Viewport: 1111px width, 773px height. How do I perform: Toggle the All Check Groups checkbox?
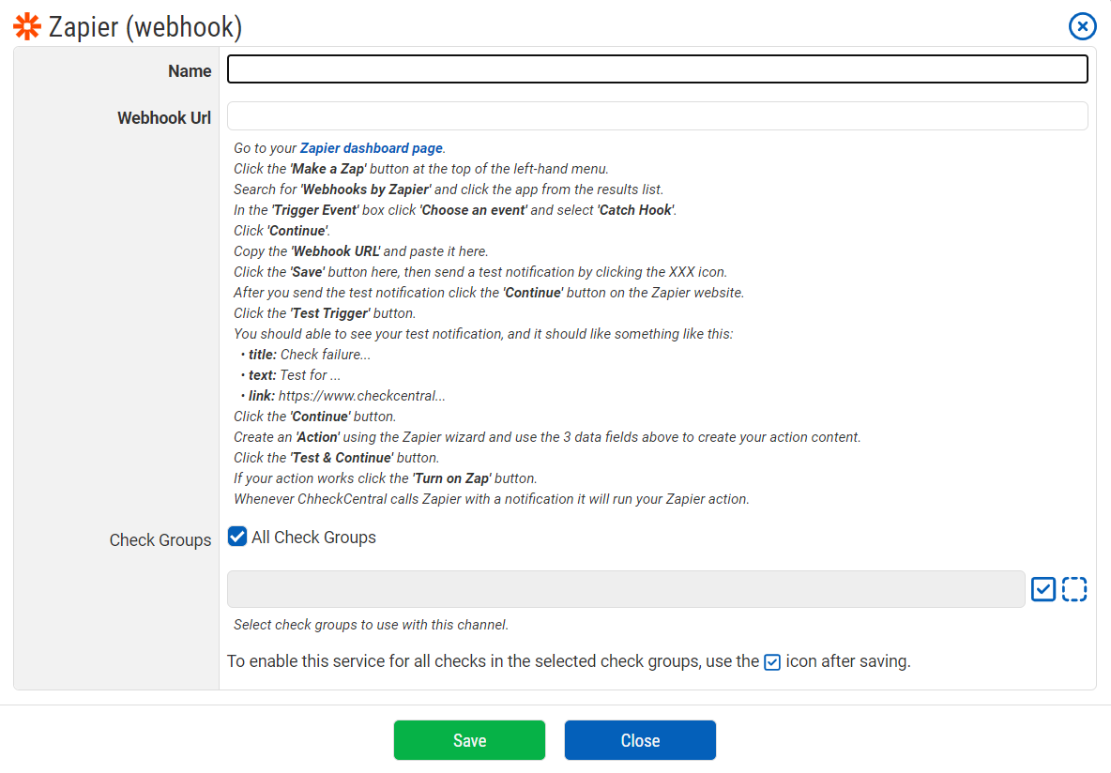pyautogui.click(x=238, y=537)
